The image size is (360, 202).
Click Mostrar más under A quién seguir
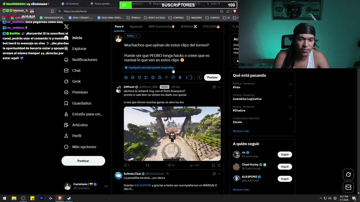pyautogui.click(x=241, y=190)
